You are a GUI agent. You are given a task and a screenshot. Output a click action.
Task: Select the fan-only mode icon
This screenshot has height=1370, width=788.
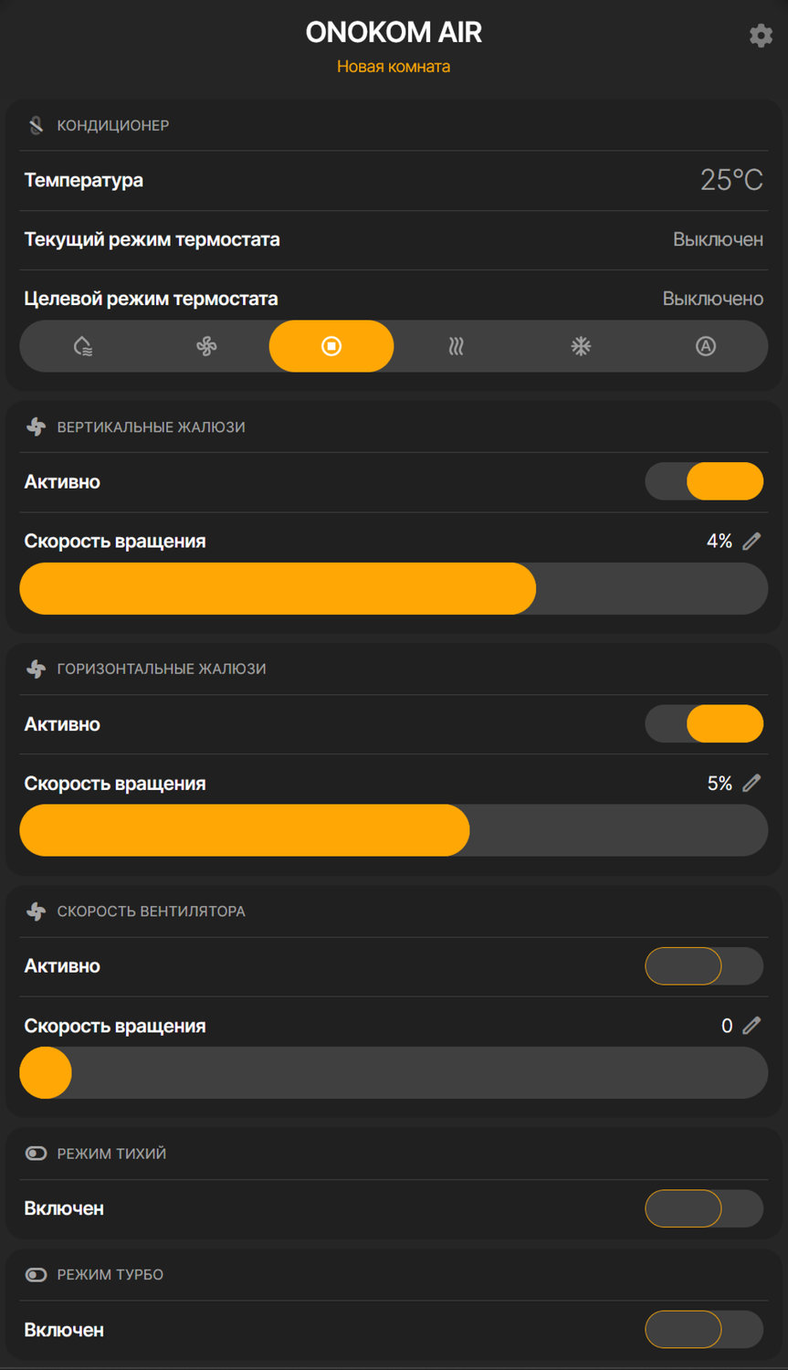click(206, 346)
